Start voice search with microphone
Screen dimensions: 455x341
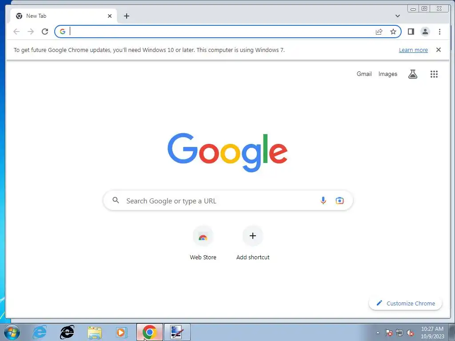point(323,200)
